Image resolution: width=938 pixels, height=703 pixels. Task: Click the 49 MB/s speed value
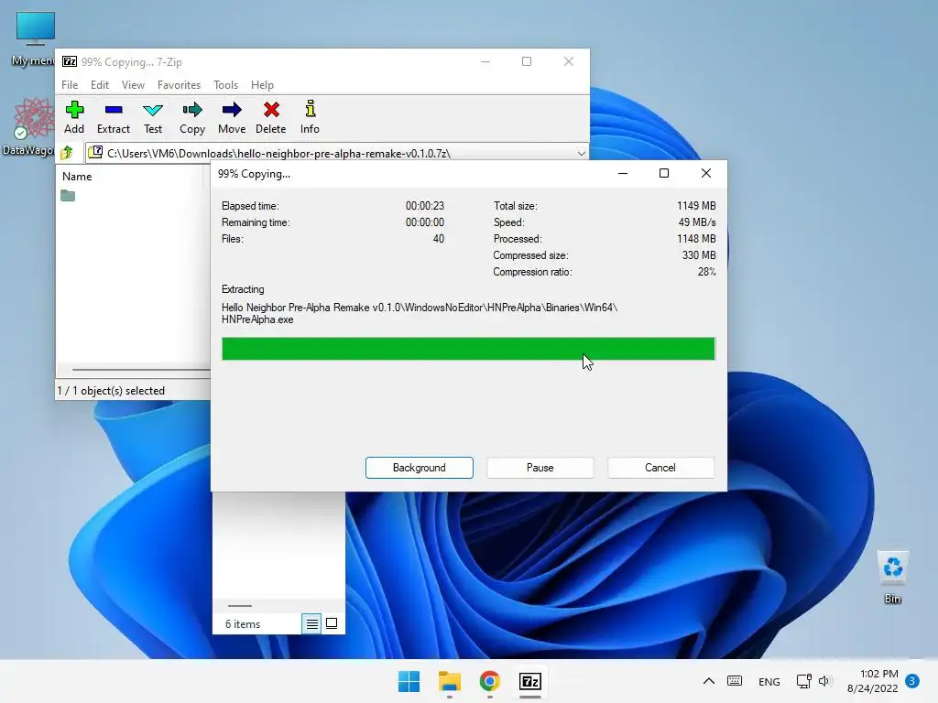point(697,222)
